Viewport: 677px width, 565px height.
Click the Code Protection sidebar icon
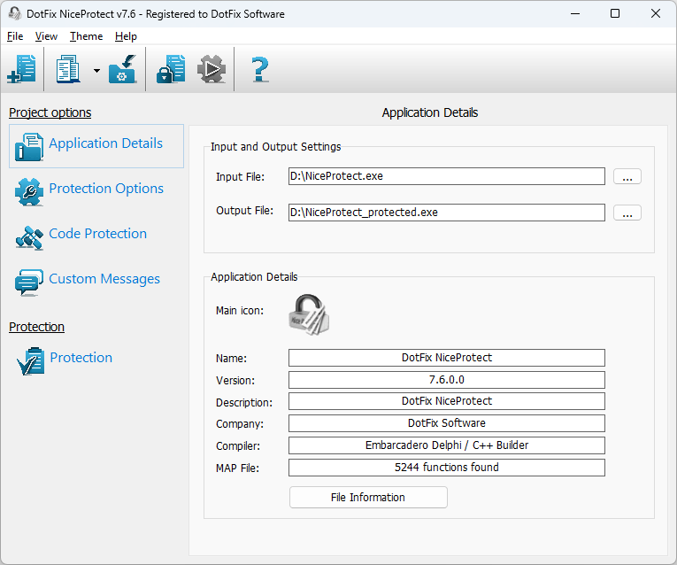(29, 237)
